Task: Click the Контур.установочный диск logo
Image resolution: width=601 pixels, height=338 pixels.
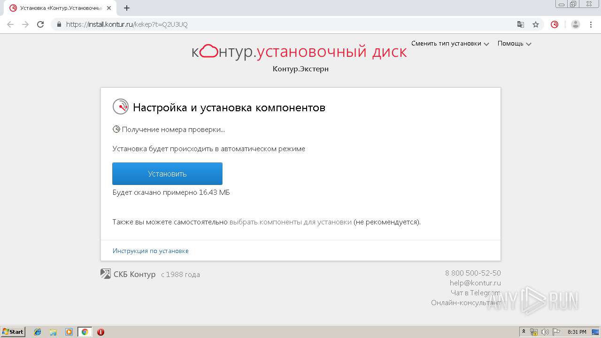Action: click(x=299, y=51)
